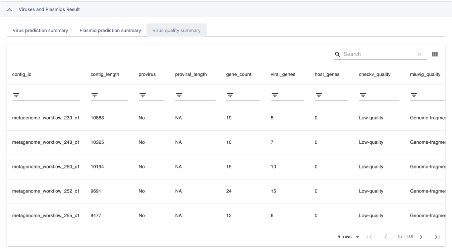
Task: Click filter icon under contig_length
Action: (x=94, y=95)
